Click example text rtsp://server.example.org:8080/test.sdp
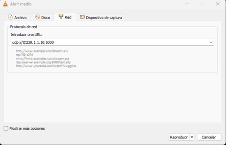This screenshot has width=226, height=145. (x=43, y=62)
